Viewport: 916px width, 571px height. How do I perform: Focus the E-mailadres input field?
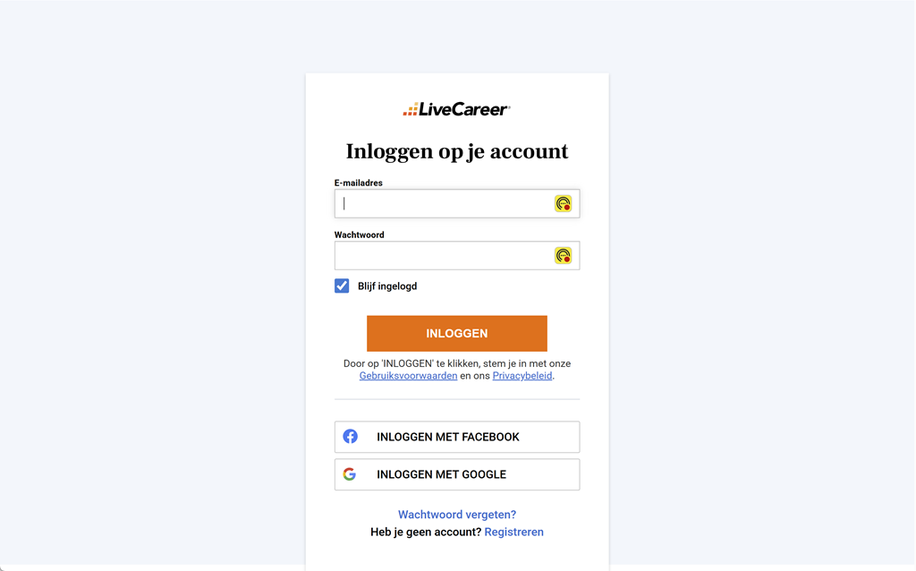click(x=443, y=204)
